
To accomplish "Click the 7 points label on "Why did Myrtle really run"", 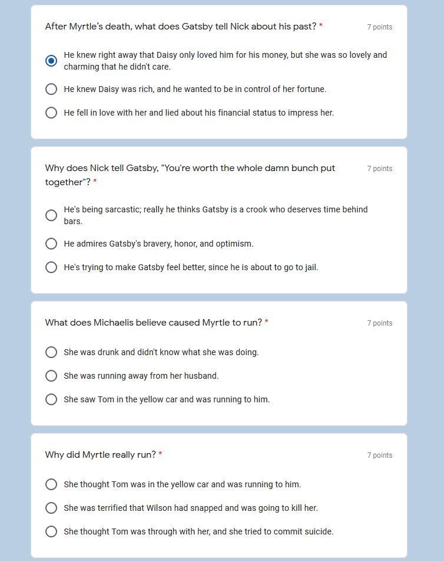I will point(380,455).
